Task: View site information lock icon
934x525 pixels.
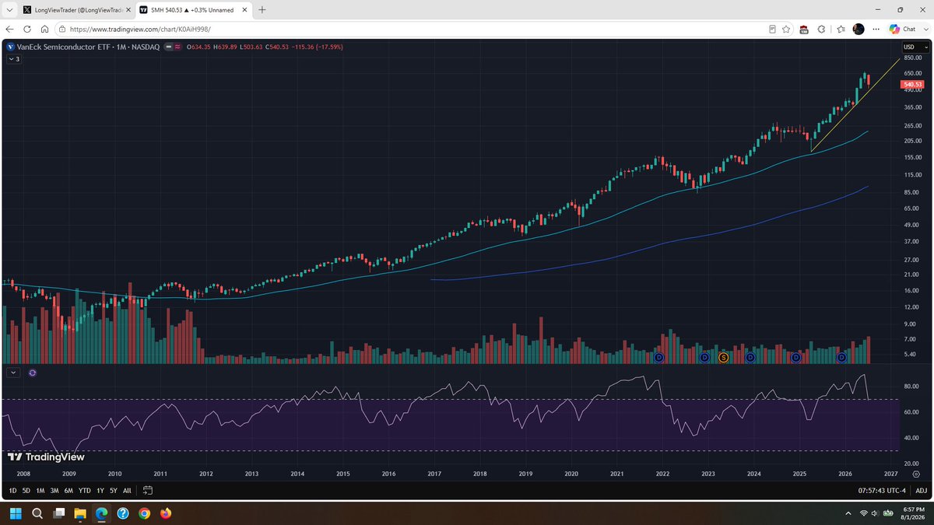Action: [x=62, y=29]
